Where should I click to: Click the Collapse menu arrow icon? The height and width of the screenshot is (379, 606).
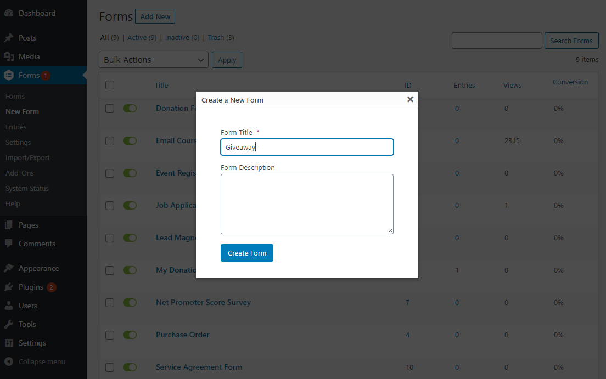click(9, 361)
